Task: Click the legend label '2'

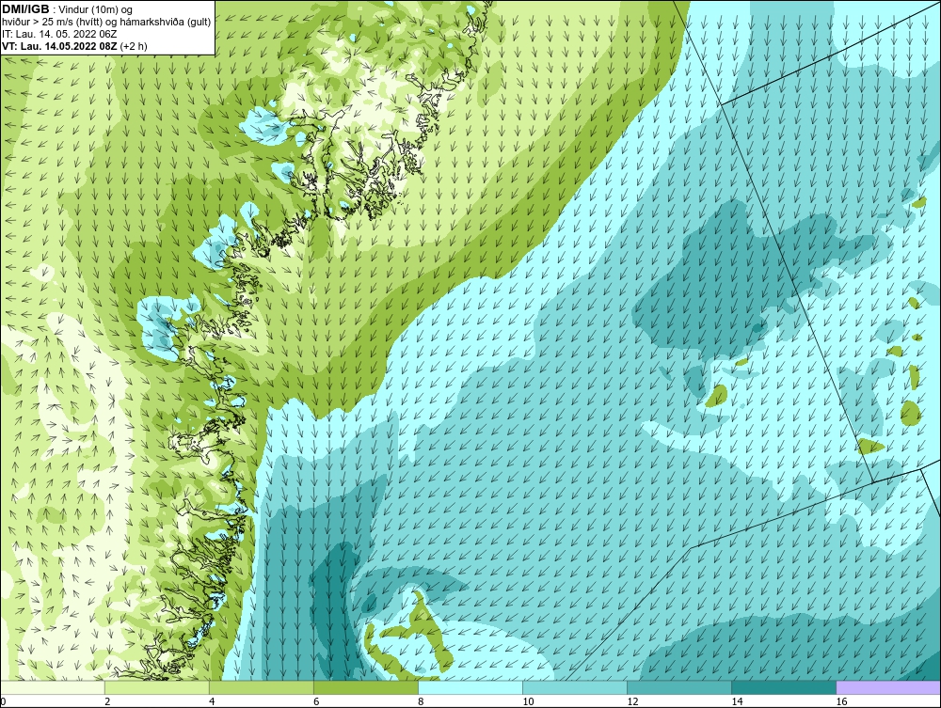Action: (107, 701)
